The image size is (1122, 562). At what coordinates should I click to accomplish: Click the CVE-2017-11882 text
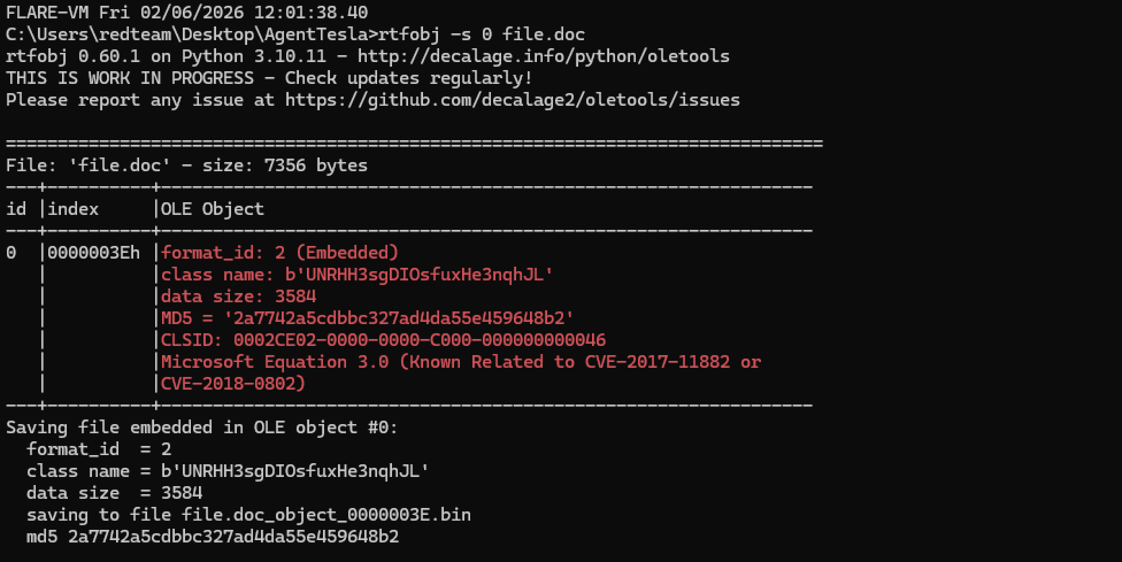(657, 362)
